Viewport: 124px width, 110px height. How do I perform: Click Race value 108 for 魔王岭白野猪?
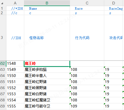[x=87, y=94]
